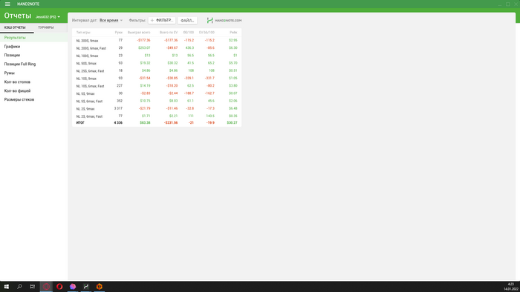The width and height of the screenshot is (520, 292).
Task: Sort by 'Руки' column header
Action: click(118, 33)
